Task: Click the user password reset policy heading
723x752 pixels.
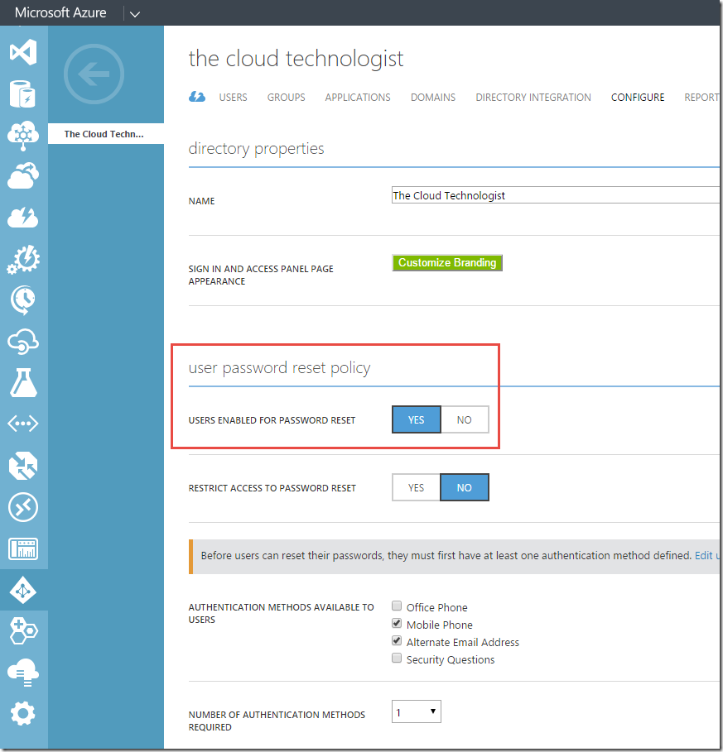Action: pyautogui.click(x=279, y=368)
